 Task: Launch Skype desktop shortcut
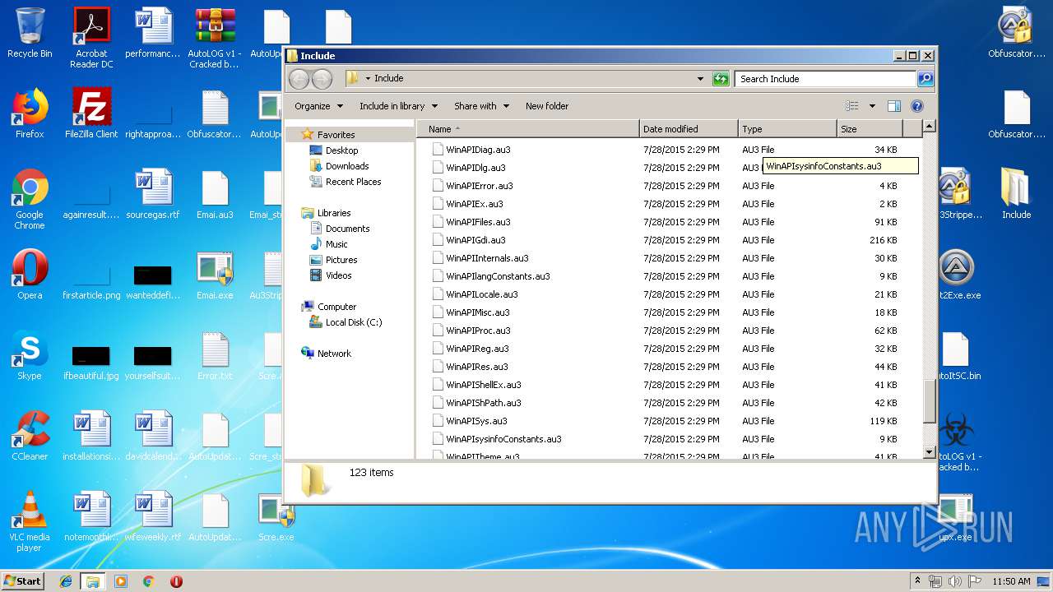pos(30,356)
